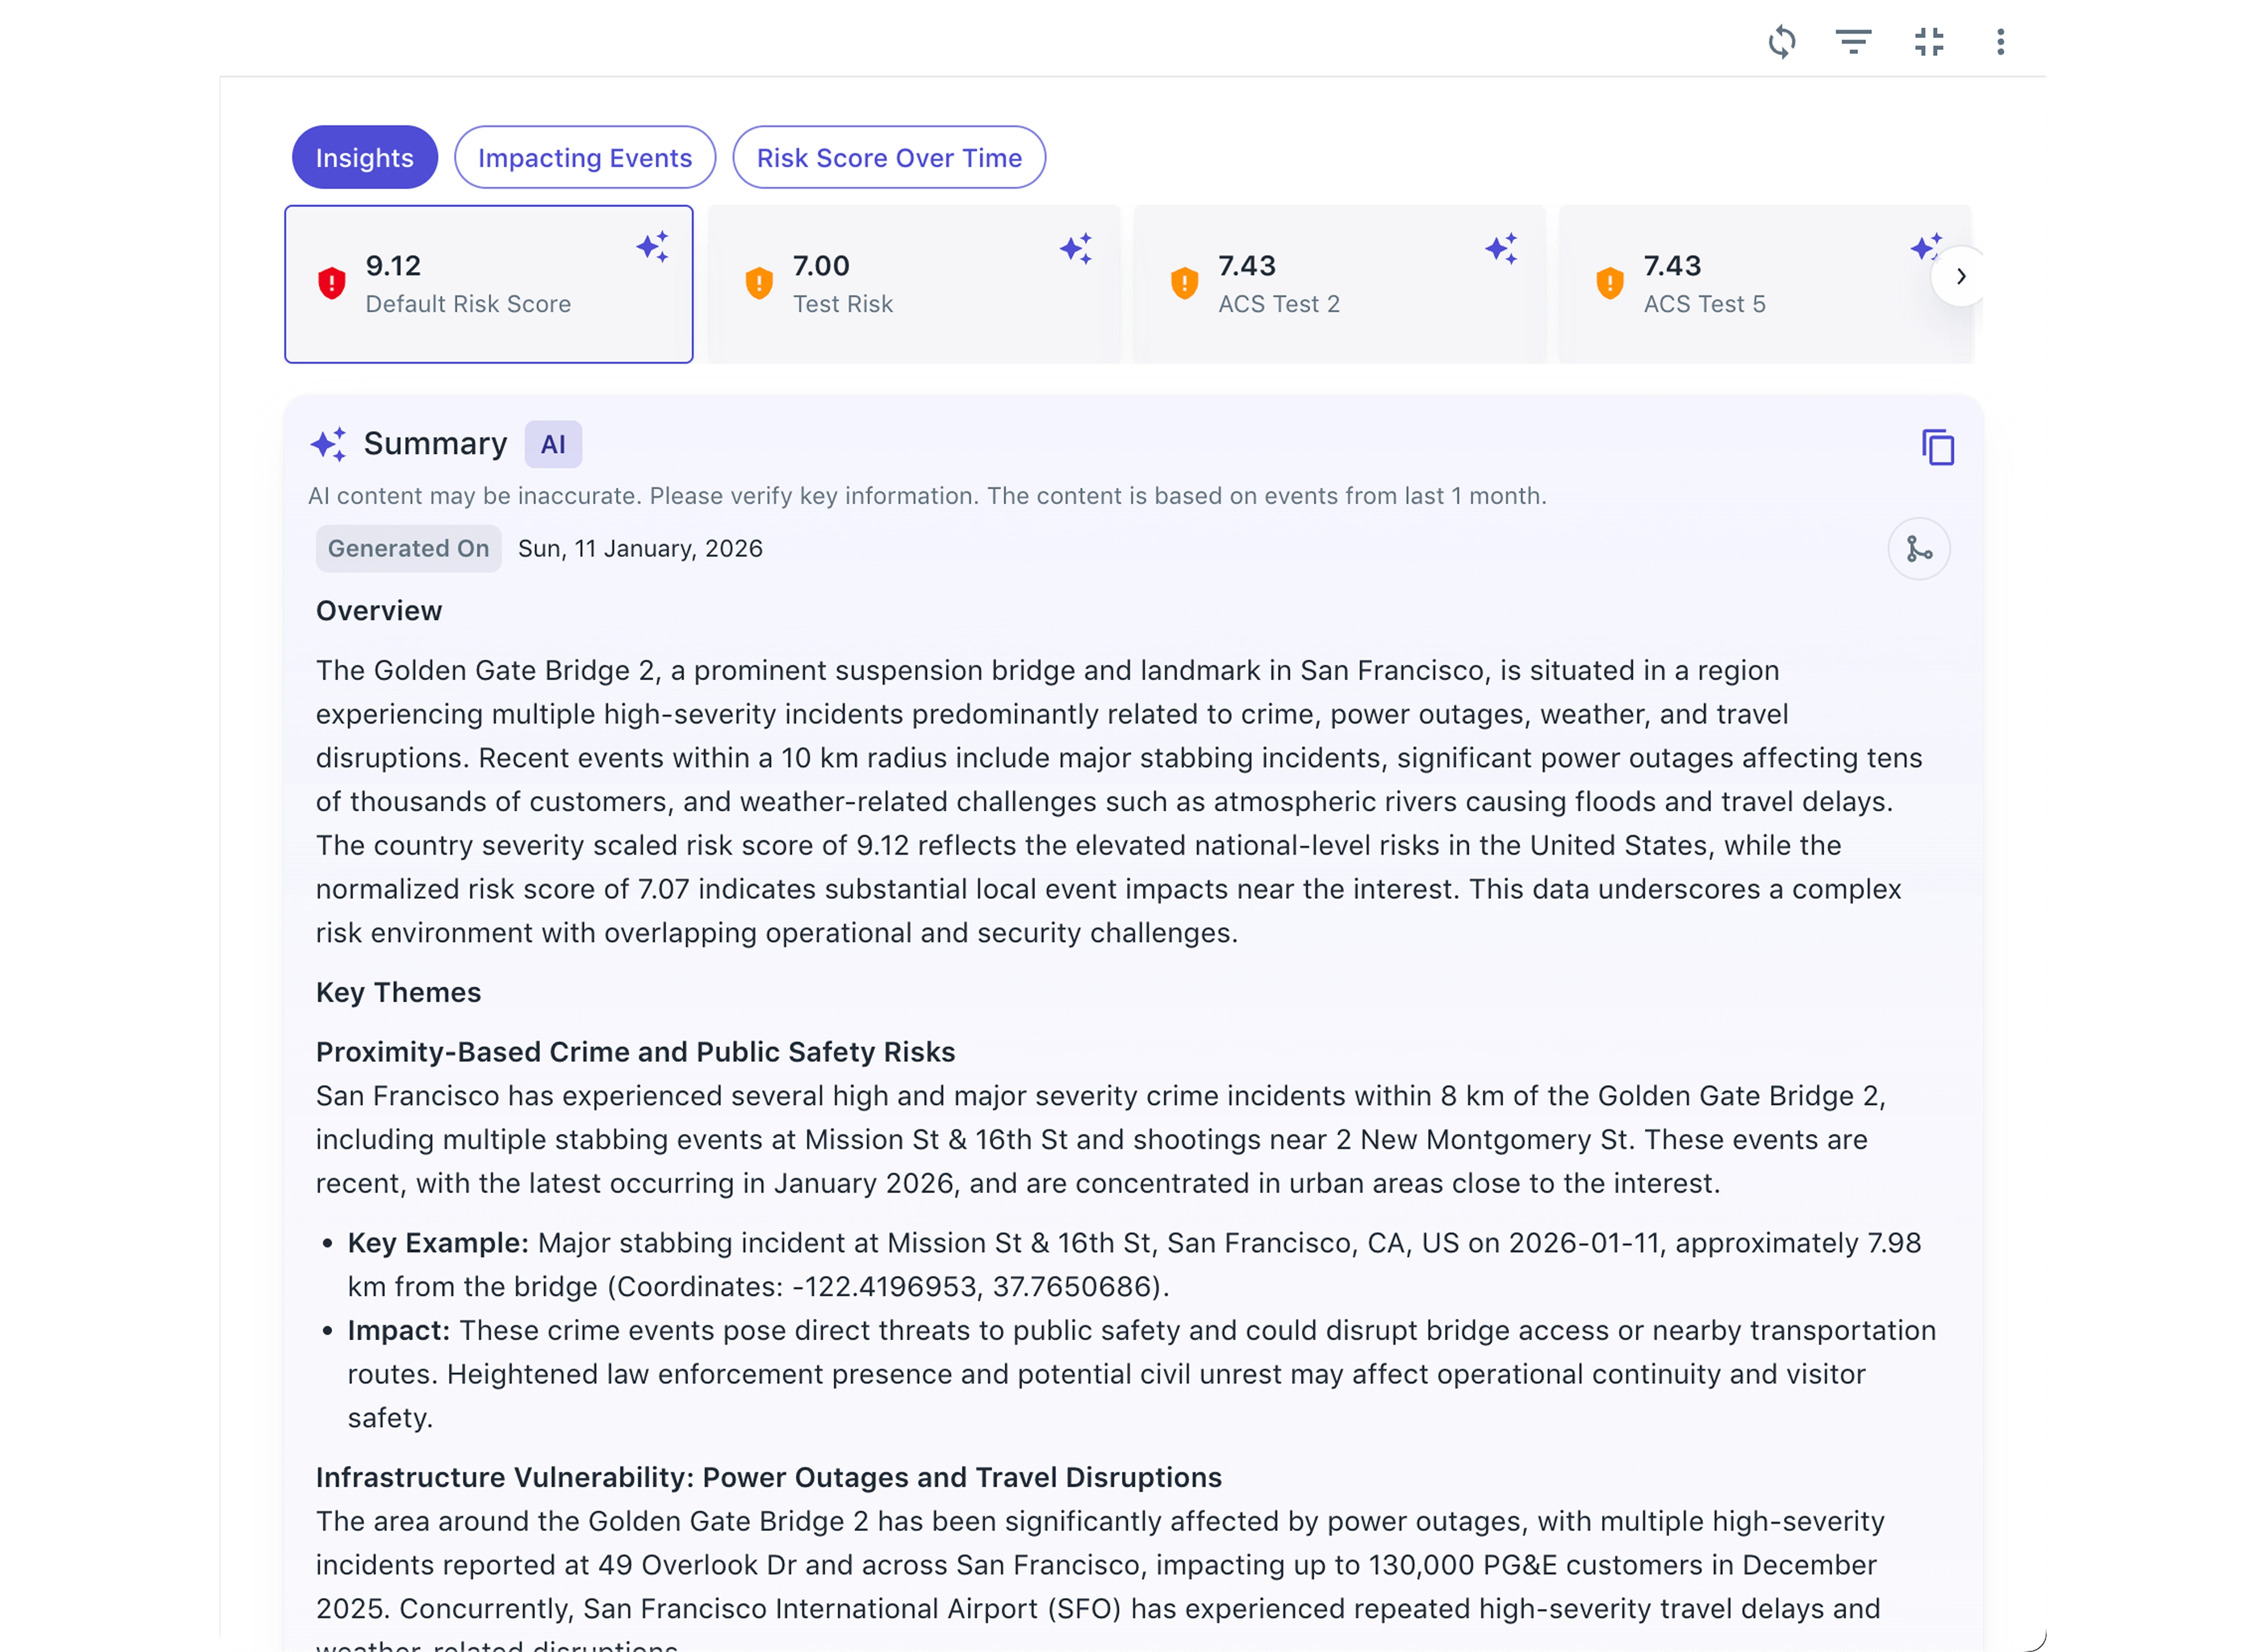Open the filter list icon

coord(1853,42)
